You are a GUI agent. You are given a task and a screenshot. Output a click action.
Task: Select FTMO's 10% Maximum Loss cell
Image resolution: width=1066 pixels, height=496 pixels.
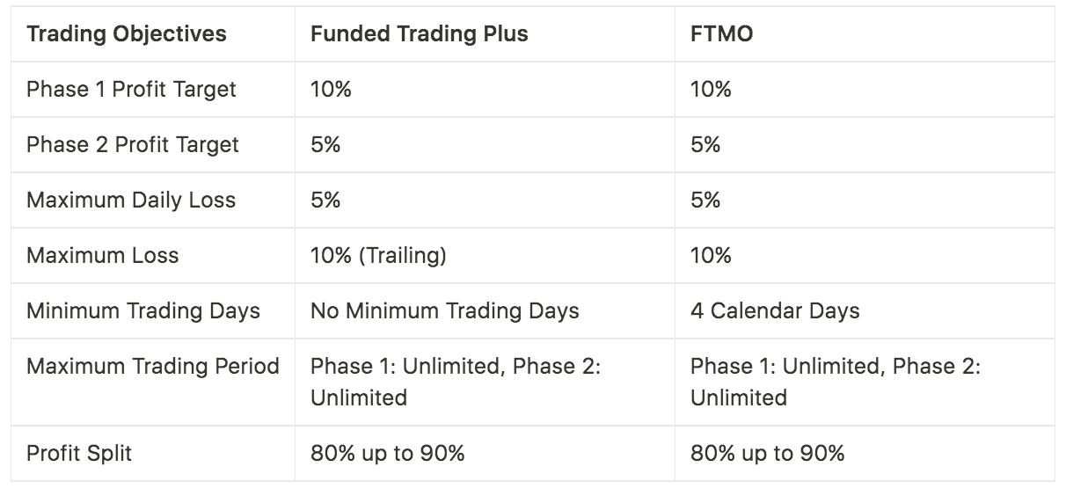[x=711, y=256]
